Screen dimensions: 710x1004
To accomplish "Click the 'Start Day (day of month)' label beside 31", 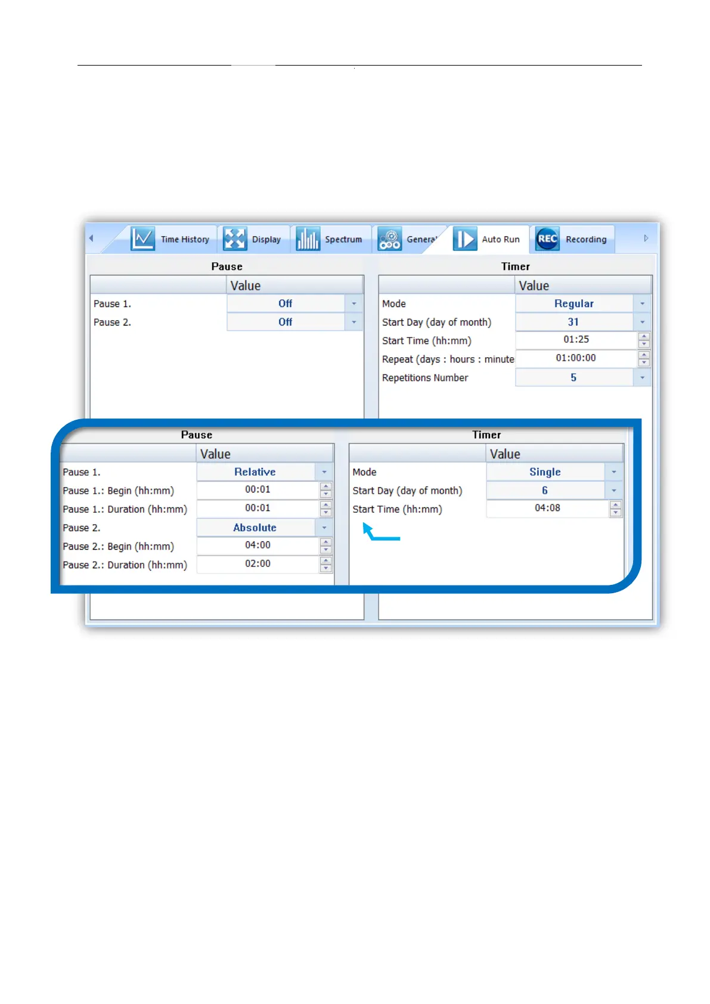I will [x=436, y=323].
